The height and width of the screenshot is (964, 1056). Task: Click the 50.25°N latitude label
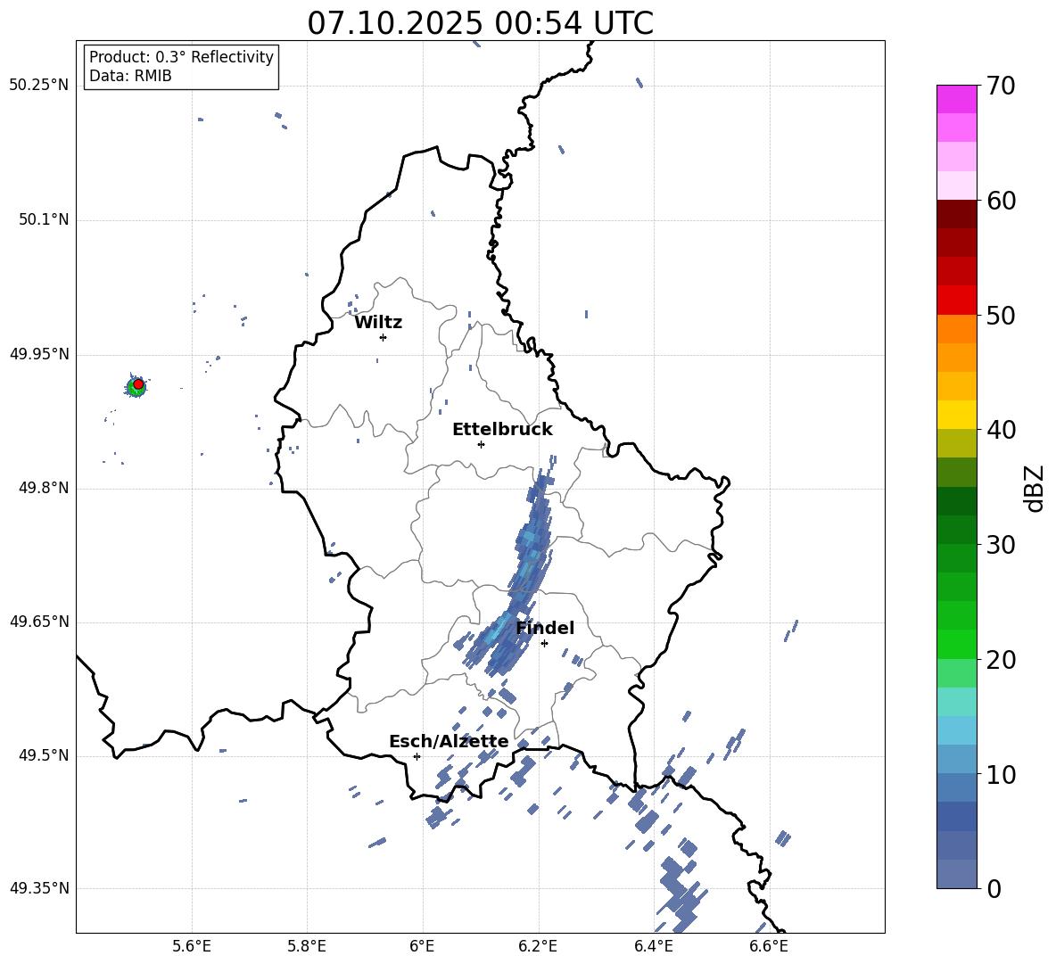pos(39,86)
